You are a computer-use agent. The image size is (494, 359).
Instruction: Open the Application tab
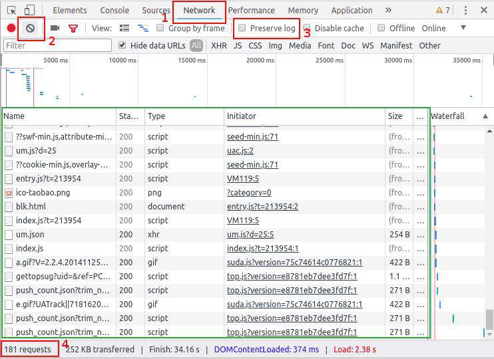[352, 11]
